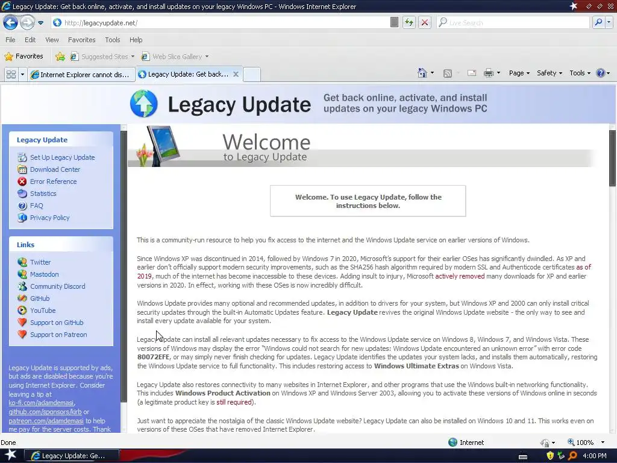Close the Legacy Update tab
Viewport: 617px width, 463px height.
pos(236,74)
